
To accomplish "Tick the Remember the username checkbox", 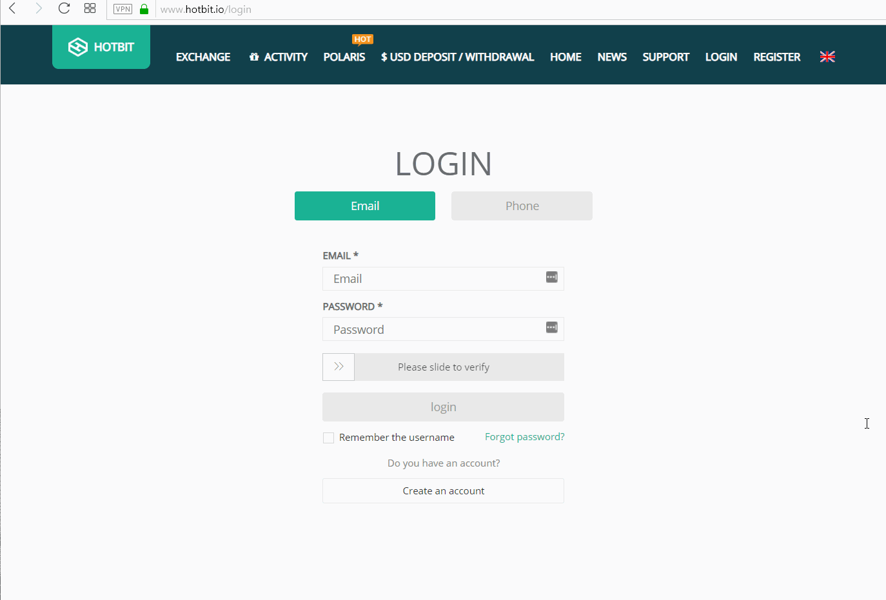I will (329, 438).
